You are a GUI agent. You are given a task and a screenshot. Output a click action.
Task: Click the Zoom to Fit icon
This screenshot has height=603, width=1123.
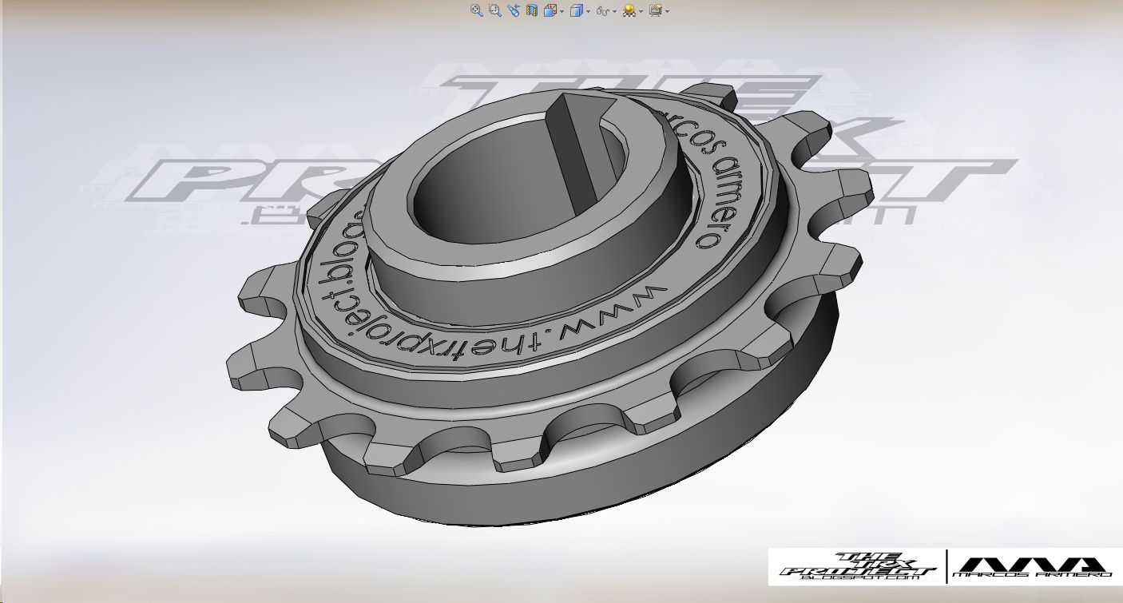point(477,10)
